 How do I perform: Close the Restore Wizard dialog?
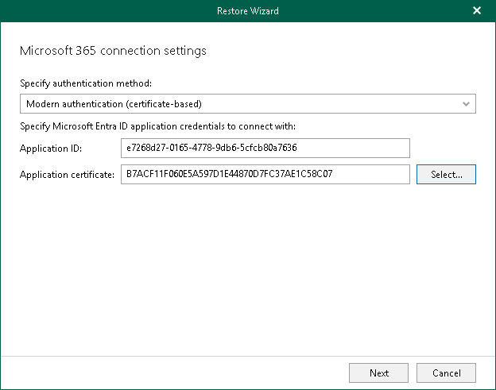(476, 11)
